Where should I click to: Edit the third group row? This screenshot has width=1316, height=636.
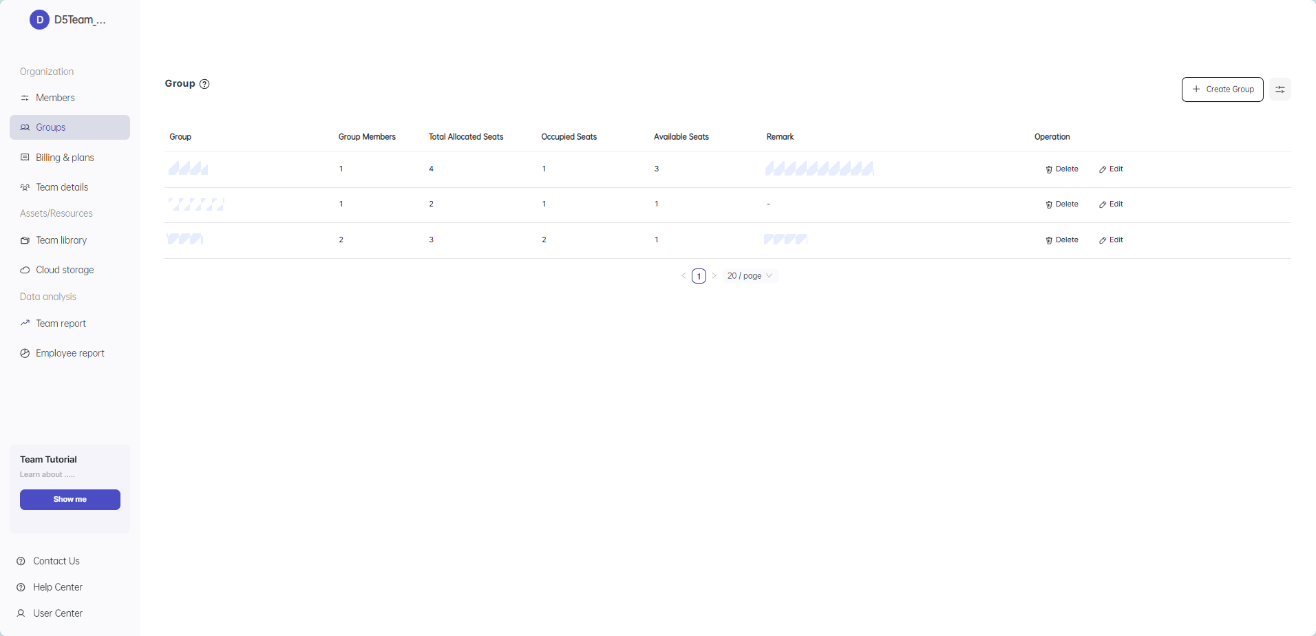coord(1111,240)
